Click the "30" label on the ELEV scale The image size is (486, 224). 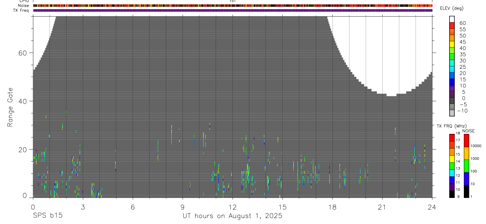462,60
